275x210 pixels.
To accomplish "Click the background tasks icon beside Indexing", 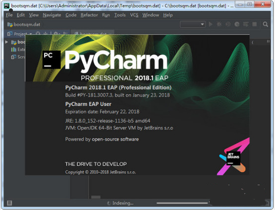I will [109, 203].
